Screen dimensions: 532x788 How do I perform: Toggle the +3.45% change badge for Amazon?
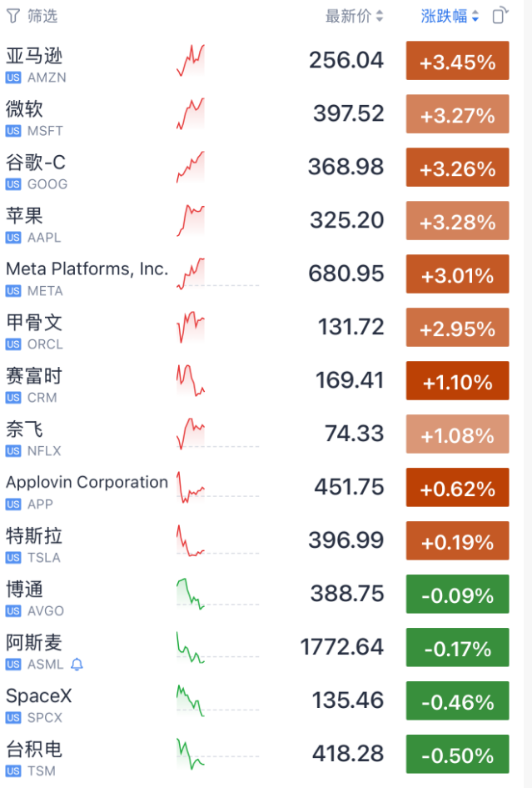coord(457,61)
